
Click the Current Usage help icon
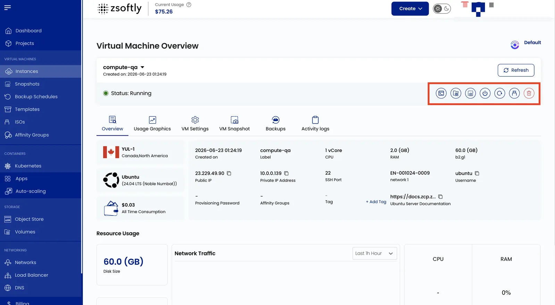tap(189, 5)
